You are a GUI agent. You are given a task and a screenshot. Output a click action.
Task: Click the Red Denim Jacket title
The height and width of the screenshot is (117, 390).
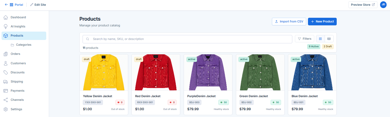[x=148, y=96]
